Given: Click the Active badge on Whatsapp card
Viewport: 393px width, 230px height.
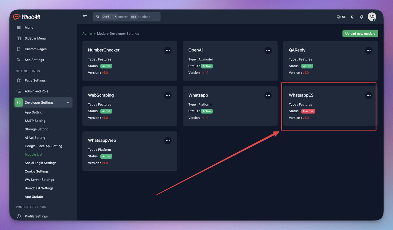Looking at the screenshot, I should [207, 111].
